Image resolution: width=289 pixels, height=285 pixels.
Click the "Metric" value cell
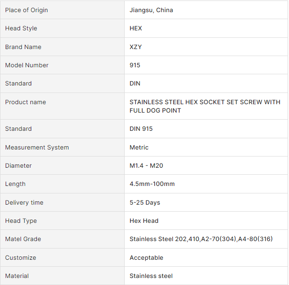pos(139,147)
